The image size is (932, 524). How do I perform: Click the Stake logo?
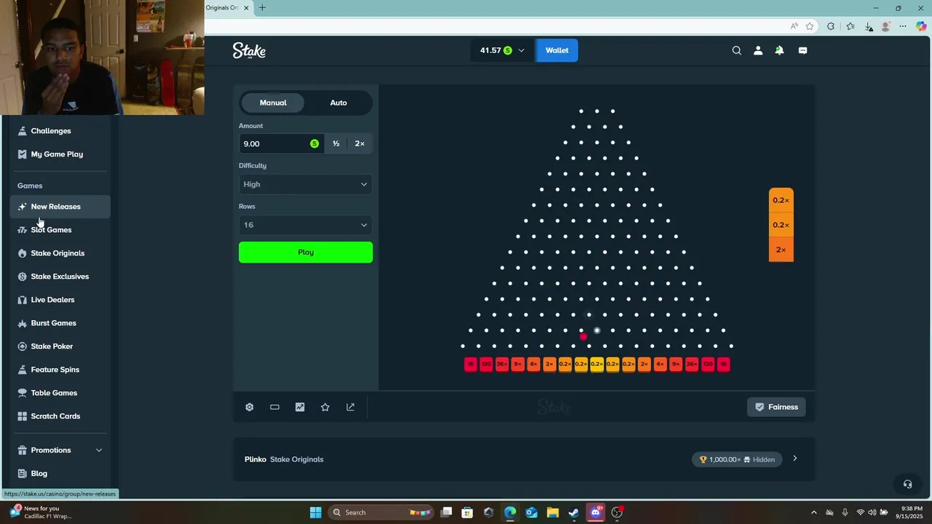point(249,50)
